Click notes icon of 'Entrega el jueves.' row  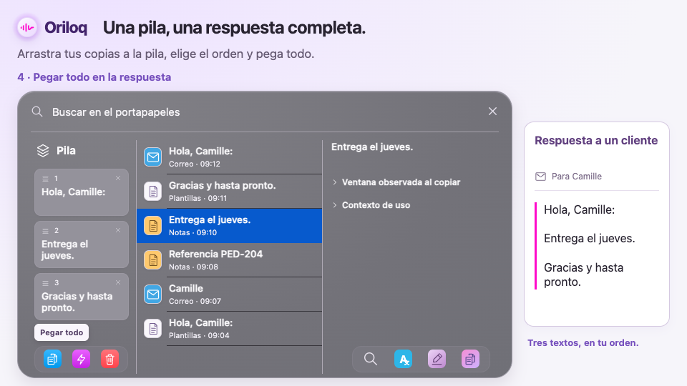point(153,226)
